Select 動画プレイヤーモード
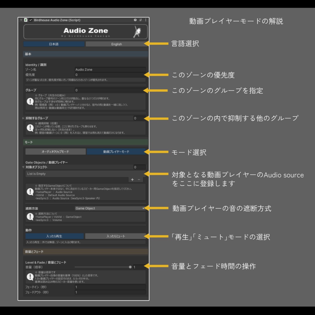 [116, 152]
